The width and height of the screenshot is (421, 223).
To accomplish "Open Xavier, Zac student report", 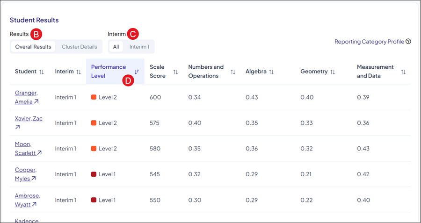I will [x=29, y=118].
